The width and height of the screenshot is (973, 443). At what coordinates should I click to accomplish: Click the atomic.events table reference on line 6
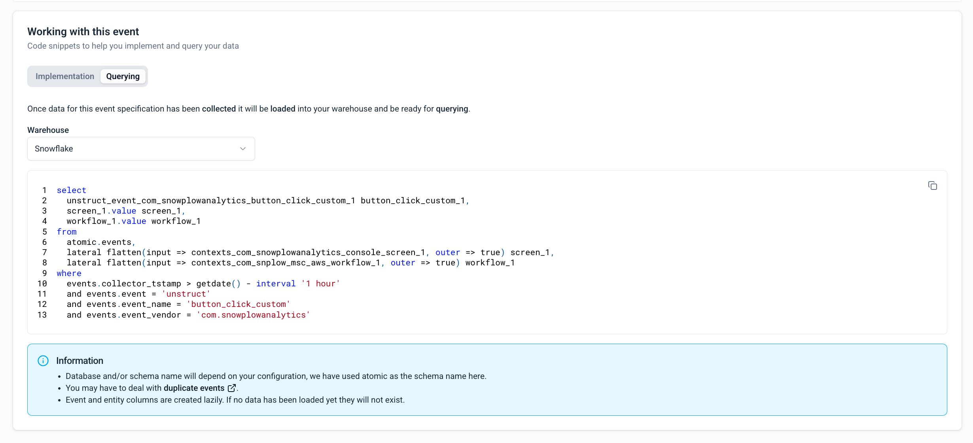click(x=100, y=242)
